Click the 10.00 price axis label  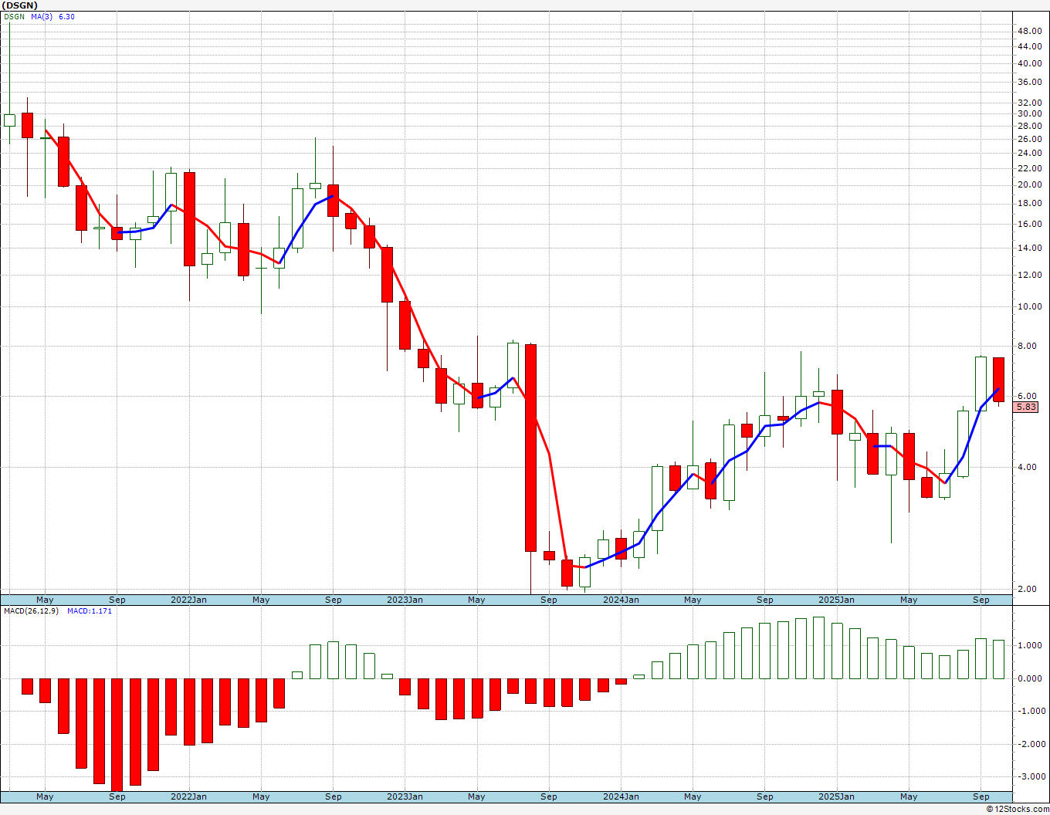1029,307
